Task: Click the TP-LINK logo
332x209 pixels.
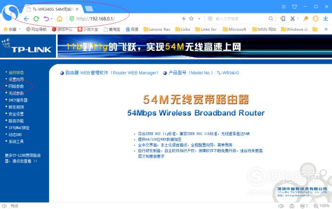Action: coord(27,46)
